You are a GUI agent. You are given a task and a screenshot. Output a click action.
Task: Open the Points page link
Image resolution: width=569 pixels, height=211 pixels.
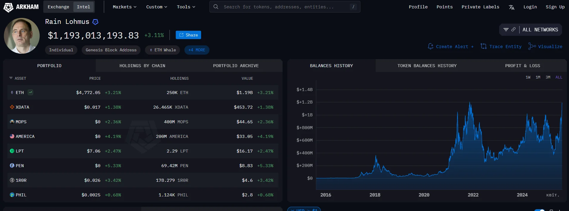point(445,7)
